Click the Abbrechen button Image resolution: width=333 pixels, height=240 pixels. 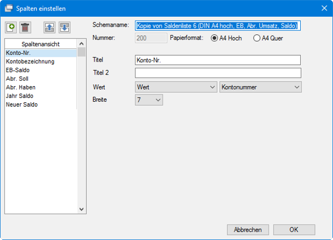(x=248, y=230)
